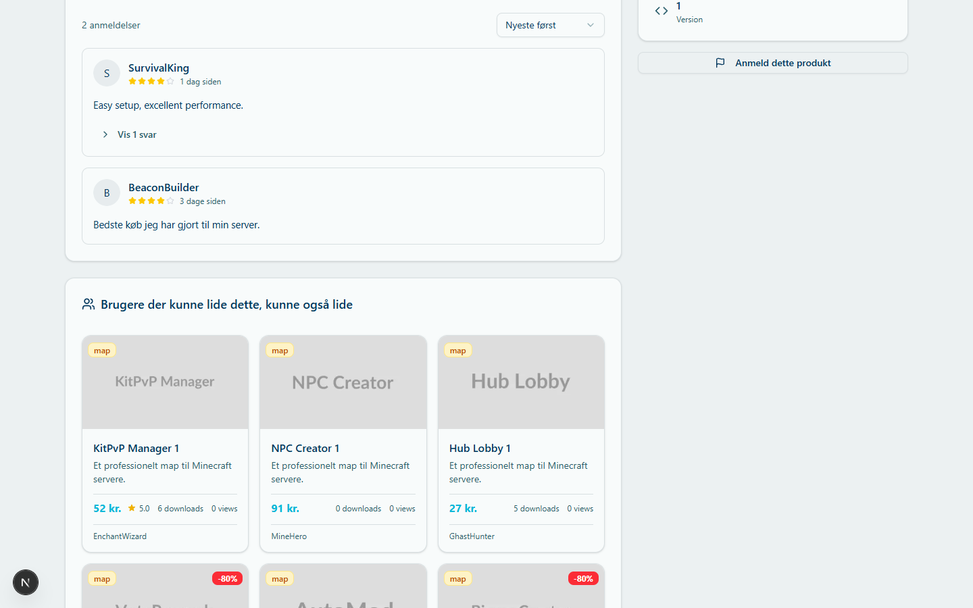The height and width of the screenshot is (608, 973).
Task: Open the Hub Lobby thumbnail image
Action: [521, 382]
